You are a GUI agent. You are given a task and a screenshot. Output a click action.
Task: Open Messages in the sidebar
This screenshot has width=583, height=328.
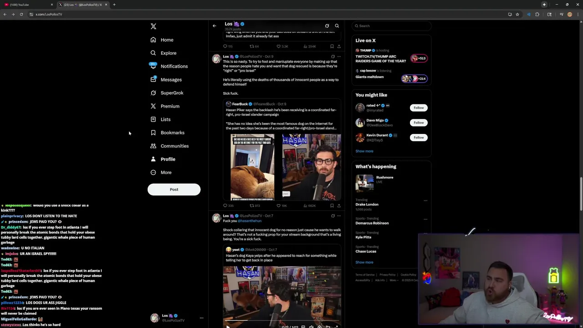click(166, 79)
